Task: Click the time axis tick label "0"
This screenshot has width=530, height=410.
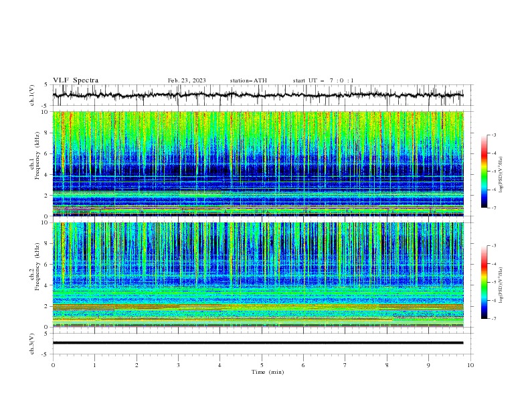Action: tap(53, 365)
